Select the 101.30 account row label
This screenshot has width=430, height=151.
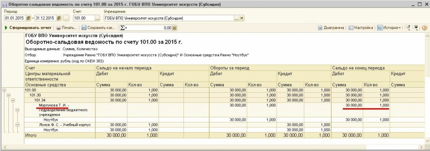(x=35, y=95)
